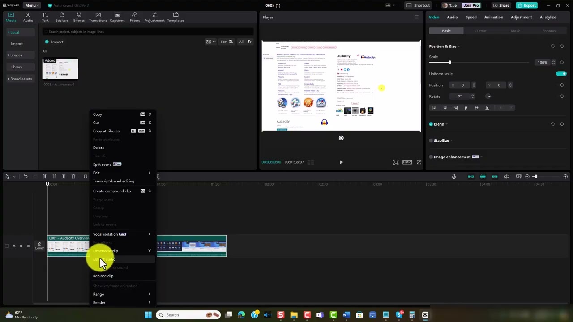This screenshot has width=573, height=322.
Task: Open selection tool dropdown arrow in timeline
Action: coord(14,177)
